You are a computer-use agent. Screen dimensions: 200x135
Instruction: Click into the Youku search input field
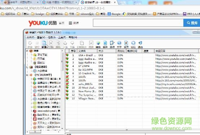(138, 23)
